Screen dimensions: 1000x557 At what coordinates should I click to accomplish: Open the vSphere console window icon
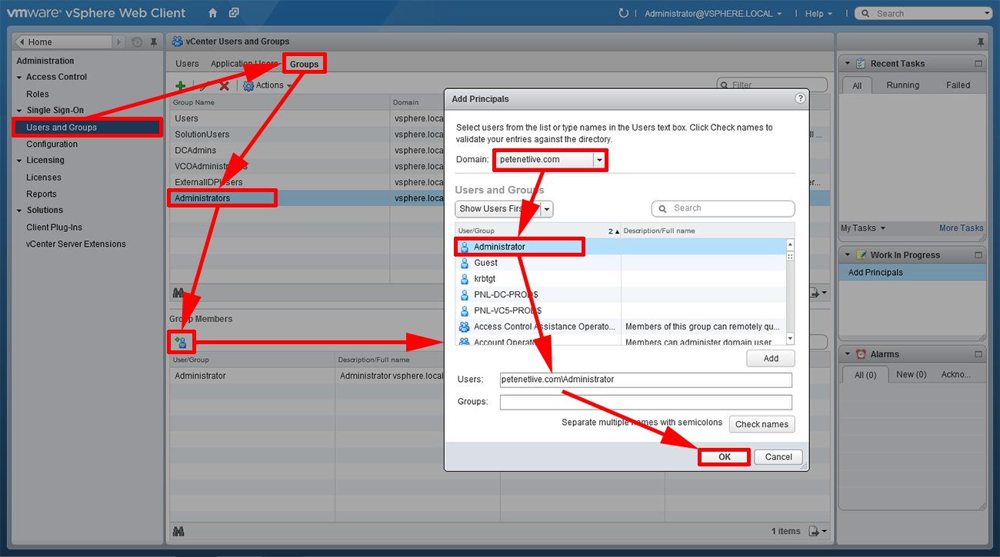pos(234,13)
